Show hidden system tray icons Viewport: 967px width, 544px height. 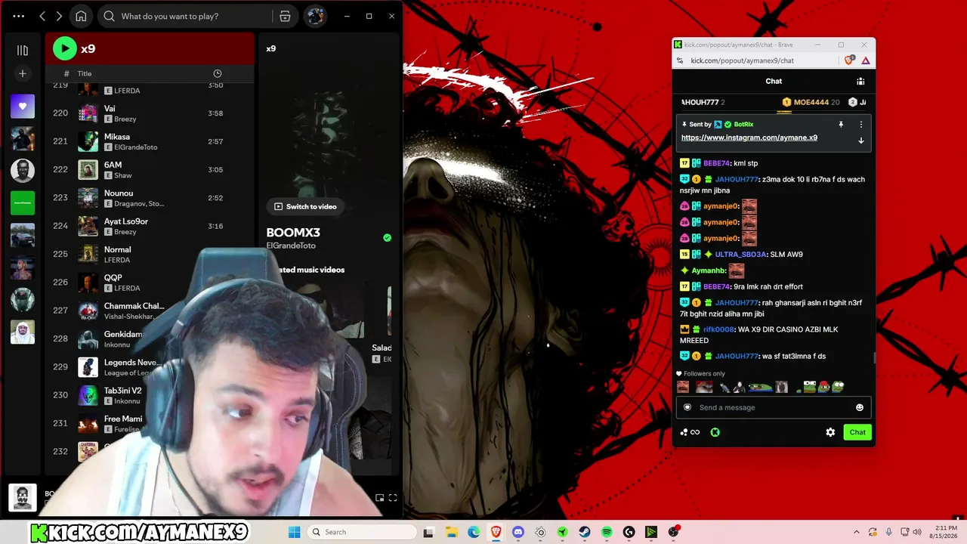point(856,532)
